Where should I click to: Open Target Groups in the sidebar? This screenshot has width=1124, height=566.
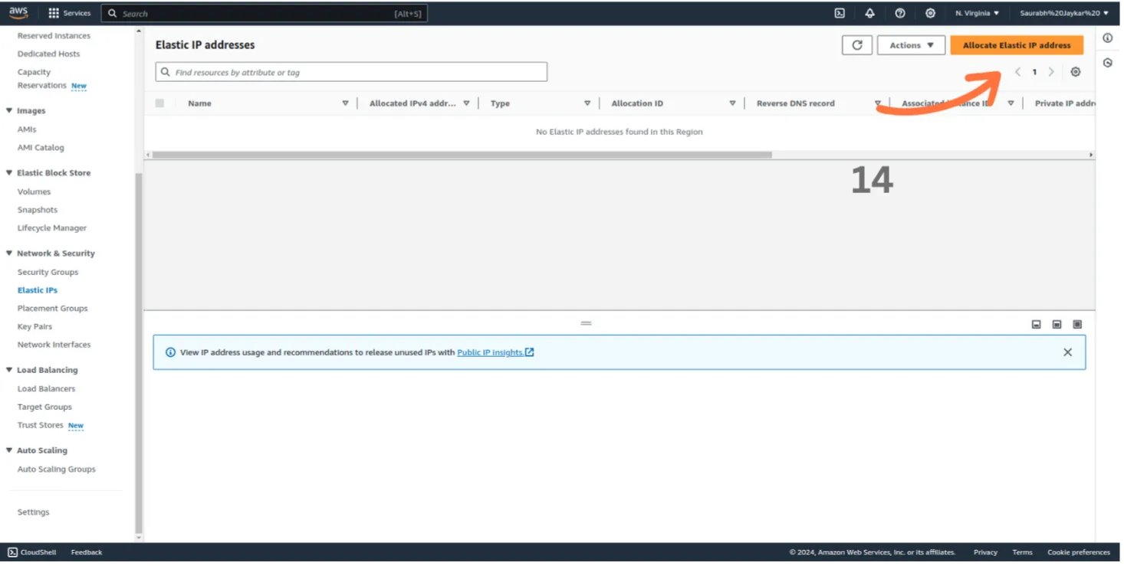tap(44, 407)
